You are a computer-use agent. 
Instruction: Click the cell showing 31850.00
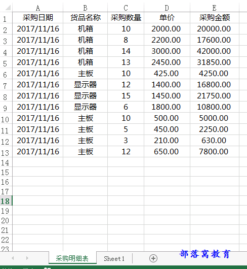coord(215,62)
